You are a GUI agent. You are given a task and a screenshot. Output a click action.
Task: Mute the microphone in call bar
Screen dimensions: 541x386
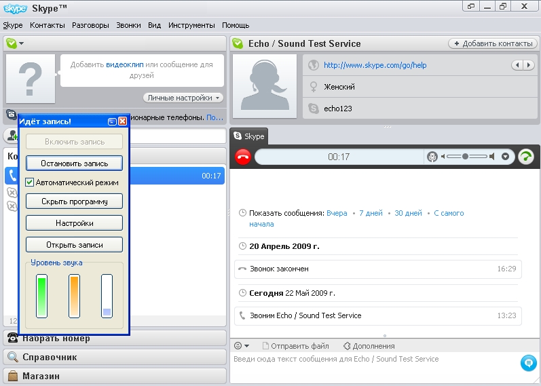click(432, 157)
